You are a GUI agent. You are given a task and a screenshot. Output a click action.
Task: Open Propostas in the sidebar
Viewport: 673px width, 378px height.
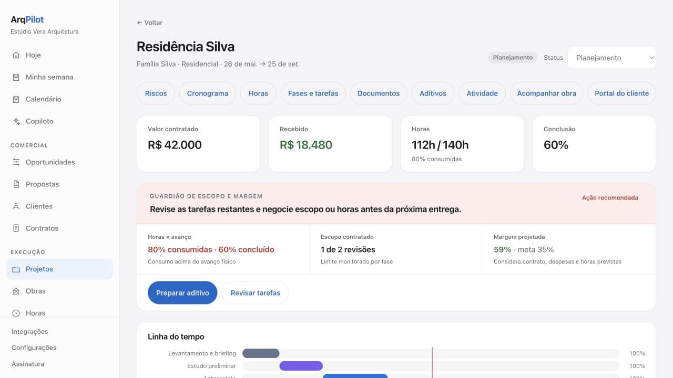pyautogui.click(x=59, y=184)
